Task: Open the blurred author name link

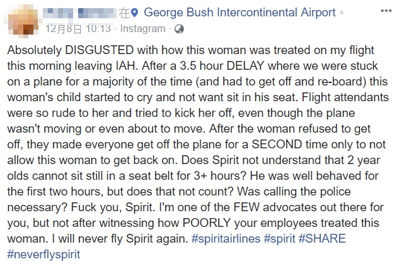Action: tap(83, 12)
